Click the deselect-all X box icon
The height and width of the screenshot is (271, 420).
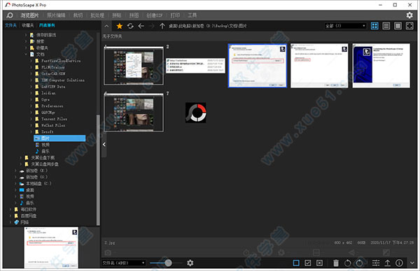319,263
